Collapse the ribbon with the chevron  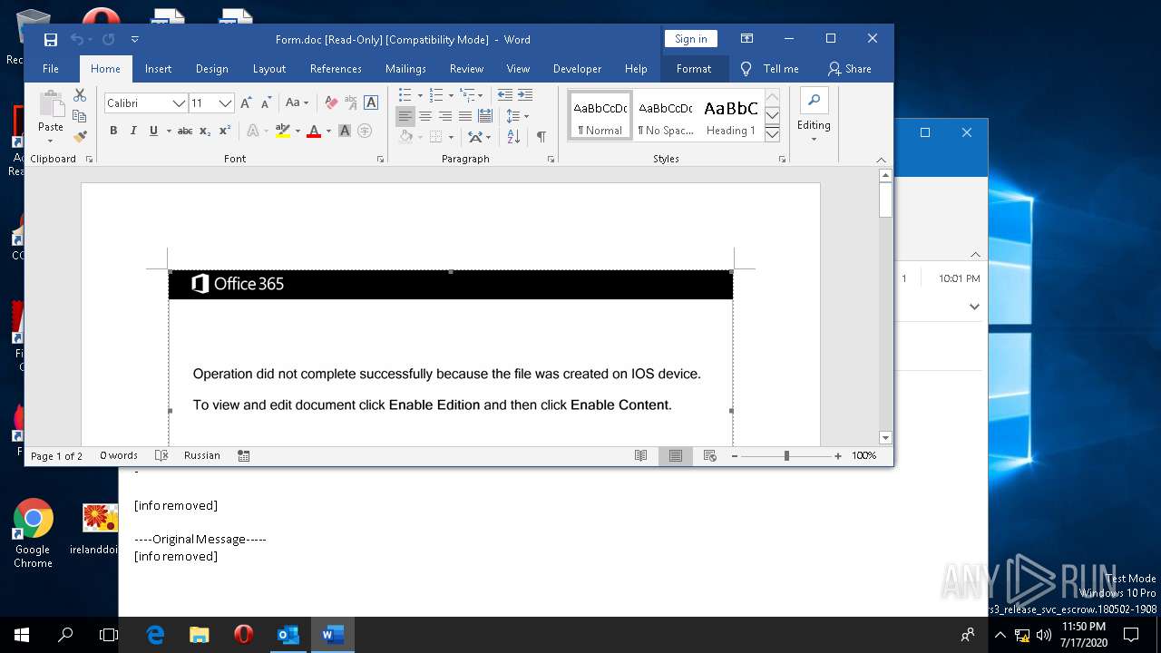(881, 159)
